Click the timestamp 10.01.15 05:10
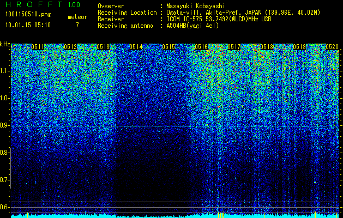The height and width of the screenshot is (218, 343). 28,25
